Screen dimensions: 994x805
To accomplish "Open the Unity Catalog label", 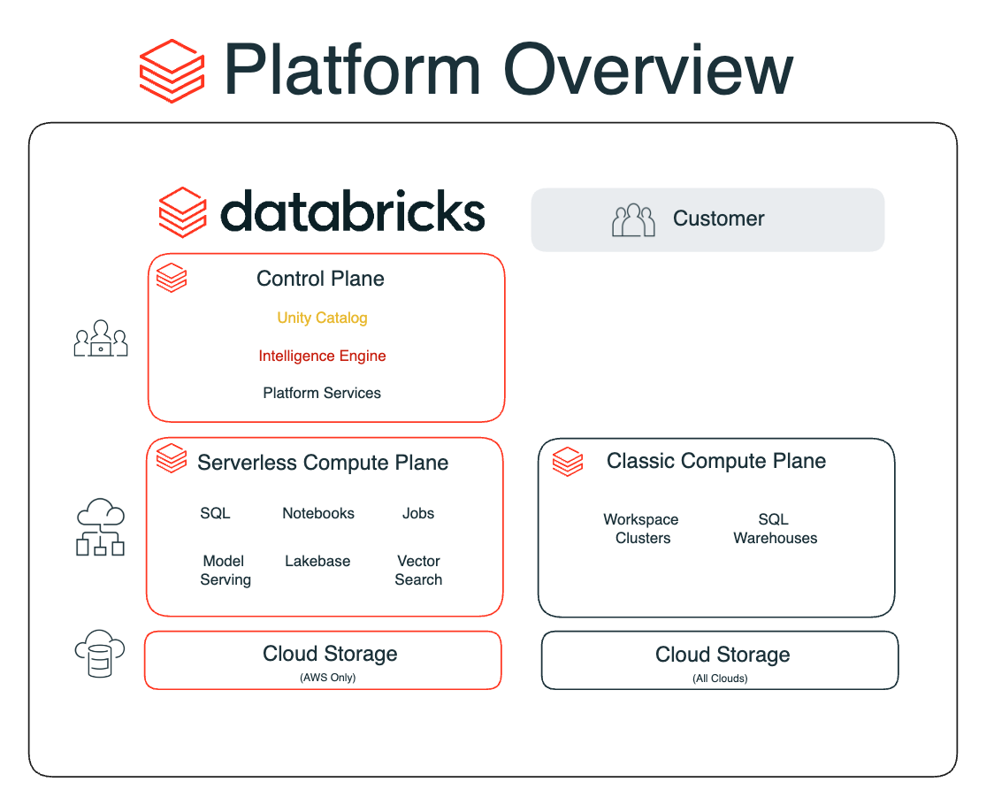I will coord(322,318).
